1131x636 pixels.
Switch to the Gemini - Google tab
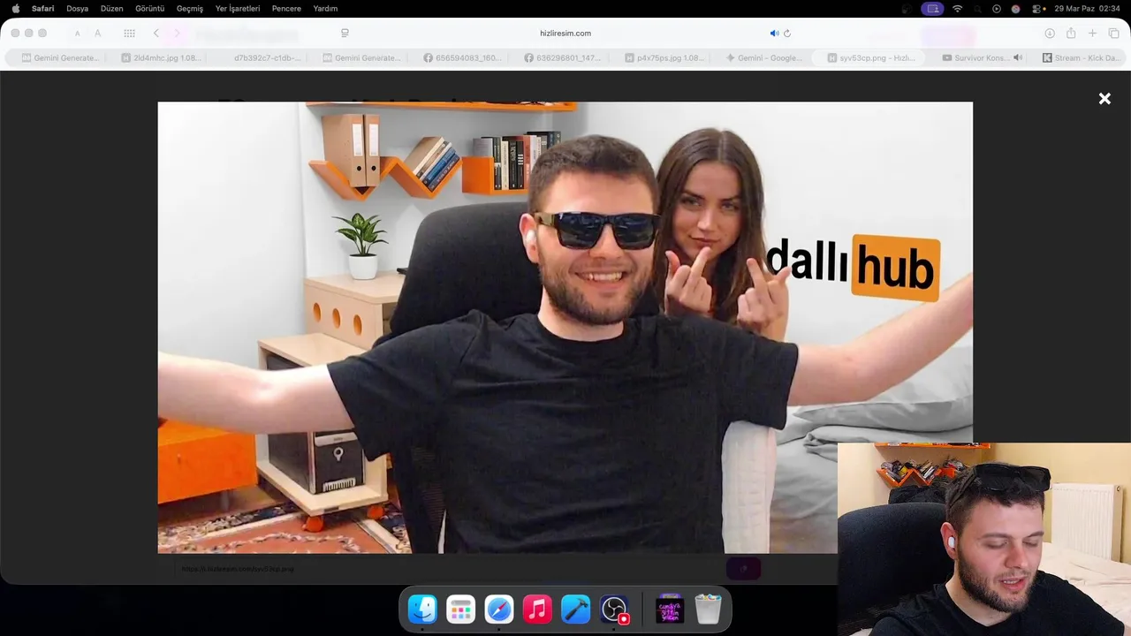point(764,57)
